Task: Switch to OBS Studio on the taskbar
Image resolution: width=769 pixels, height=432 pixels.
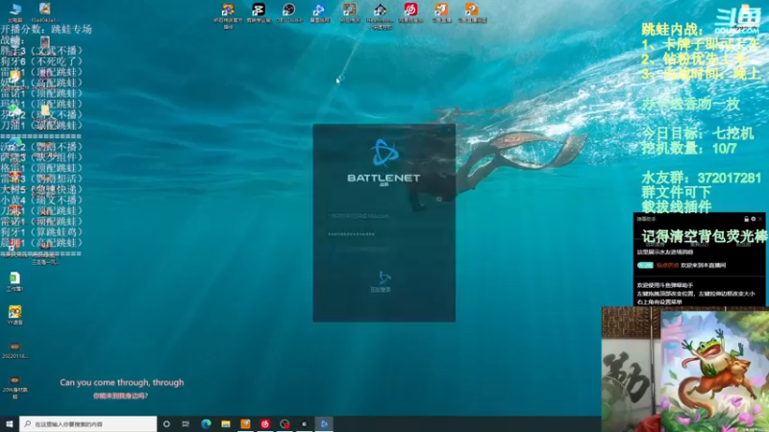Action: click(285, 423)
